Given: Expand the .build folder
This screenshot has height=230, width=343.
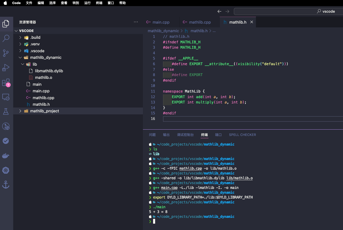Looking at the screenshot, I should coord(20,38).
